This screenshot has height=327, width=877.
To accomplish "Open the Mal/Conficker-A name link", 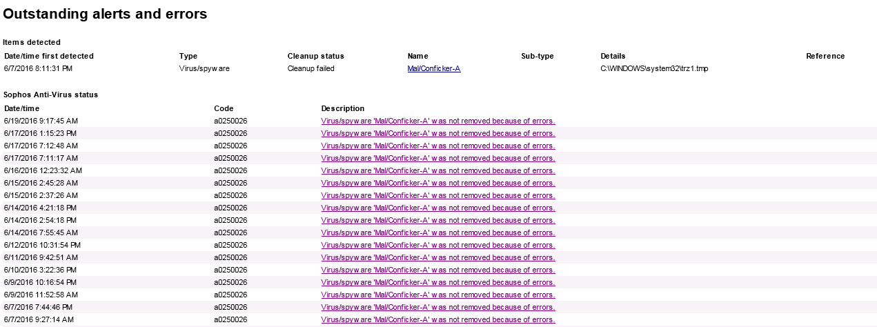I will tap(434, 69).
